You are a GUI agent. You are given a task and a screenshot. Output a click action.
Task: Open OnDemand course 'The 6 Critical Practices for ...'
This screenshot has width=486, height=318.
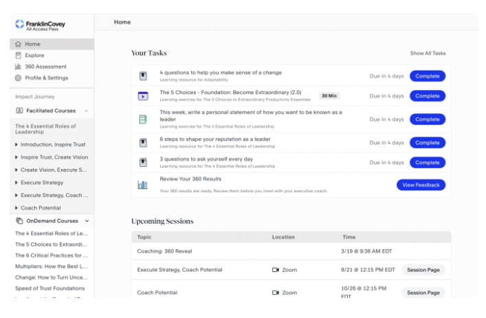coord(51,255)
